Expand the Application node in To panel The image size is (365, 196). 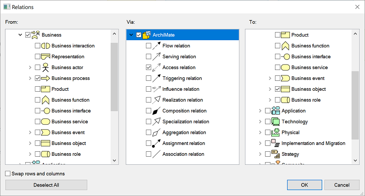[x=260, y=111]
